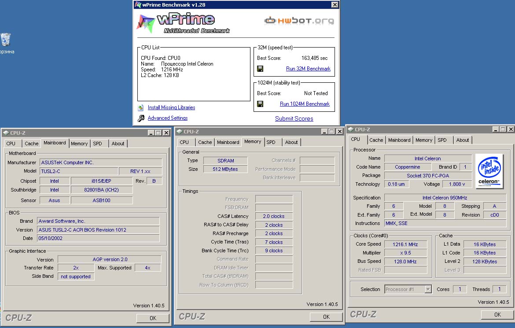Image resolution: width=515 pixels, height=328 pixels.
Task: Click the Core Speed 1216.1 MHz value
Action: tap(405, 244)
